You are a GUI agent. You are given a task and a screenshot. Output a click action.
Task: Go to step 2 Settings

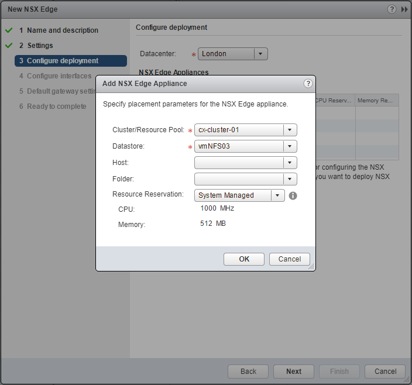click(40, 46)
